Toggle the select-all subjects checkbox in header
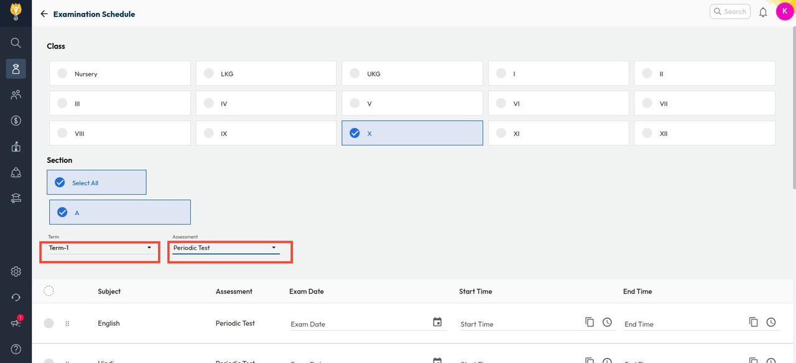Screen dimensions: 796x363 click(x=49, y=291)
